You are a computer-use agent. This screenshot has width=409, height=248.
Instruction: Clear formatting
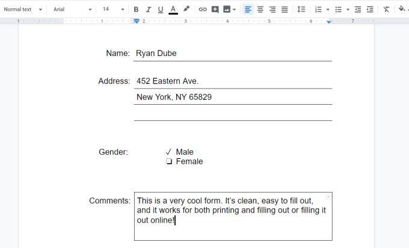click(386, 10)
